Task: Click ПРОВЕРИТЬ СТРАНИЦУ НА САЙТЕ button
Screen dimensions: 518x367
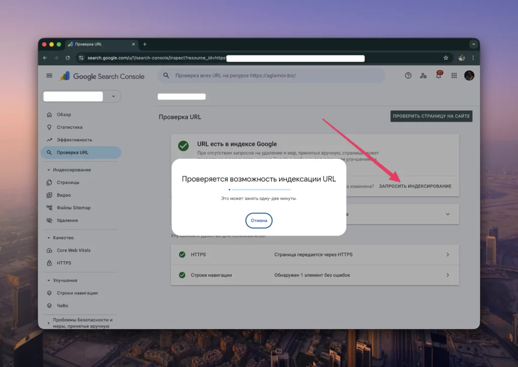Action: click(431, 116)
